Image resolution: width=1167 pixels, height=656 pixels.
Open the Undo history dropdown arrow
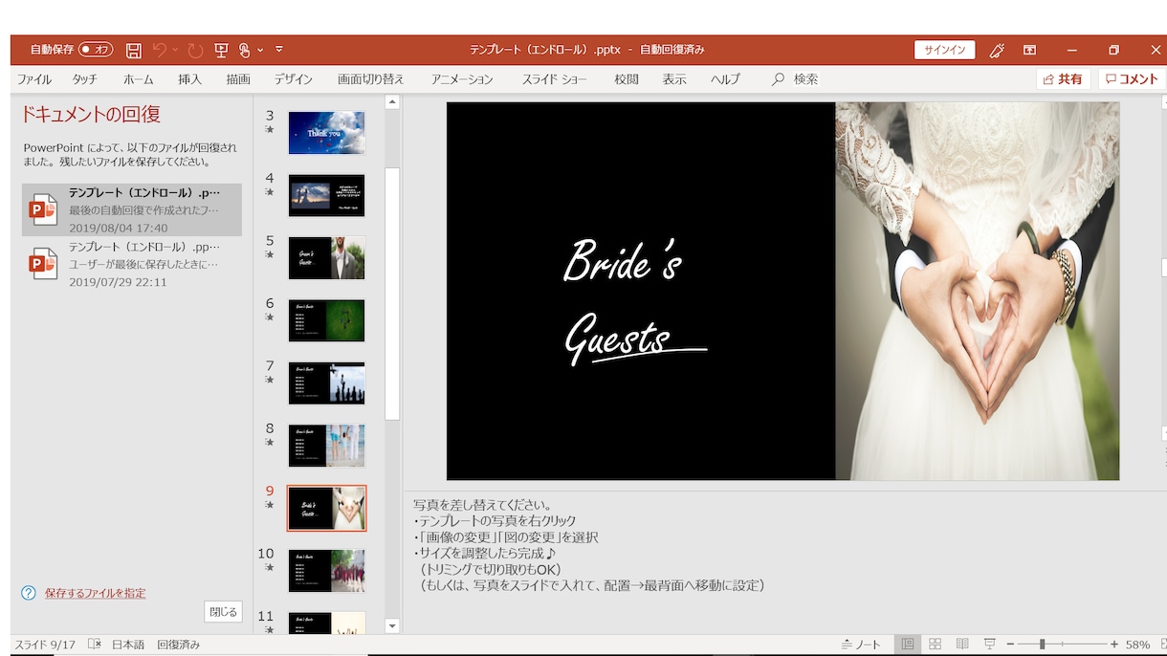pyautogui.click(x=175, y=50)
